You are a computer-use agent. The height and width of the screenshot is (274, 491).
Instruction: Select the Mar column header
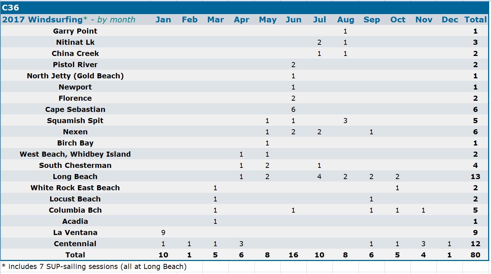[x=216, y=19]
